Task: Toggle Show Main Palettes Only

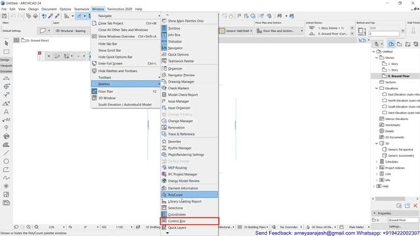Action: [189, 21]
